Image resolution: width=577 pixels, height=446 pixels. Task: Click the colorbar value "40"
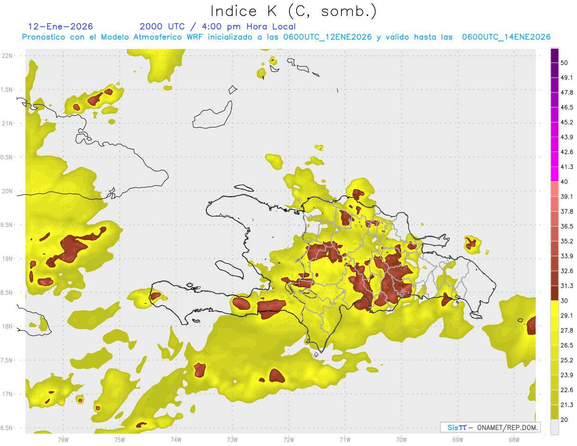564,182
